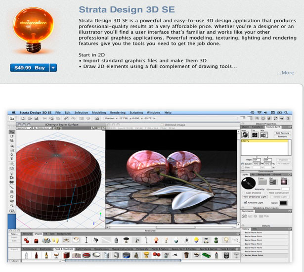304x272 pixels.
Task: Click the Copy toolbar icon
Action: [x=51, y=118]
